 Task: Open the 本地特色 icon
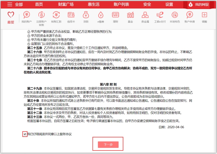coord(175,15)
